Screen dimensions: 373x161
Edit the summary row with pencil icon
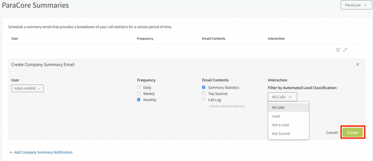tap(345, 50)
